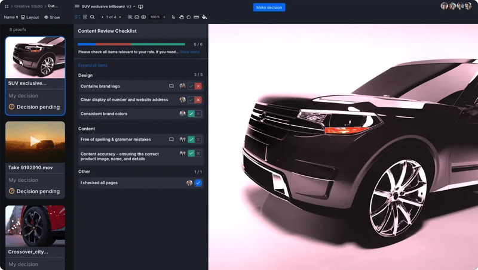
Task: Open comment on Contains brand logo
Action: click(171, 86)
